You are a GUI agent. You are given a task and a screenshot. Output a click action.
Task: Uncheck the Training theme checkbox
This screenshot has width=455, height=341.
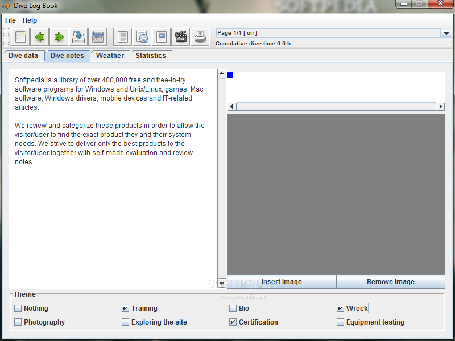[125, 308]
